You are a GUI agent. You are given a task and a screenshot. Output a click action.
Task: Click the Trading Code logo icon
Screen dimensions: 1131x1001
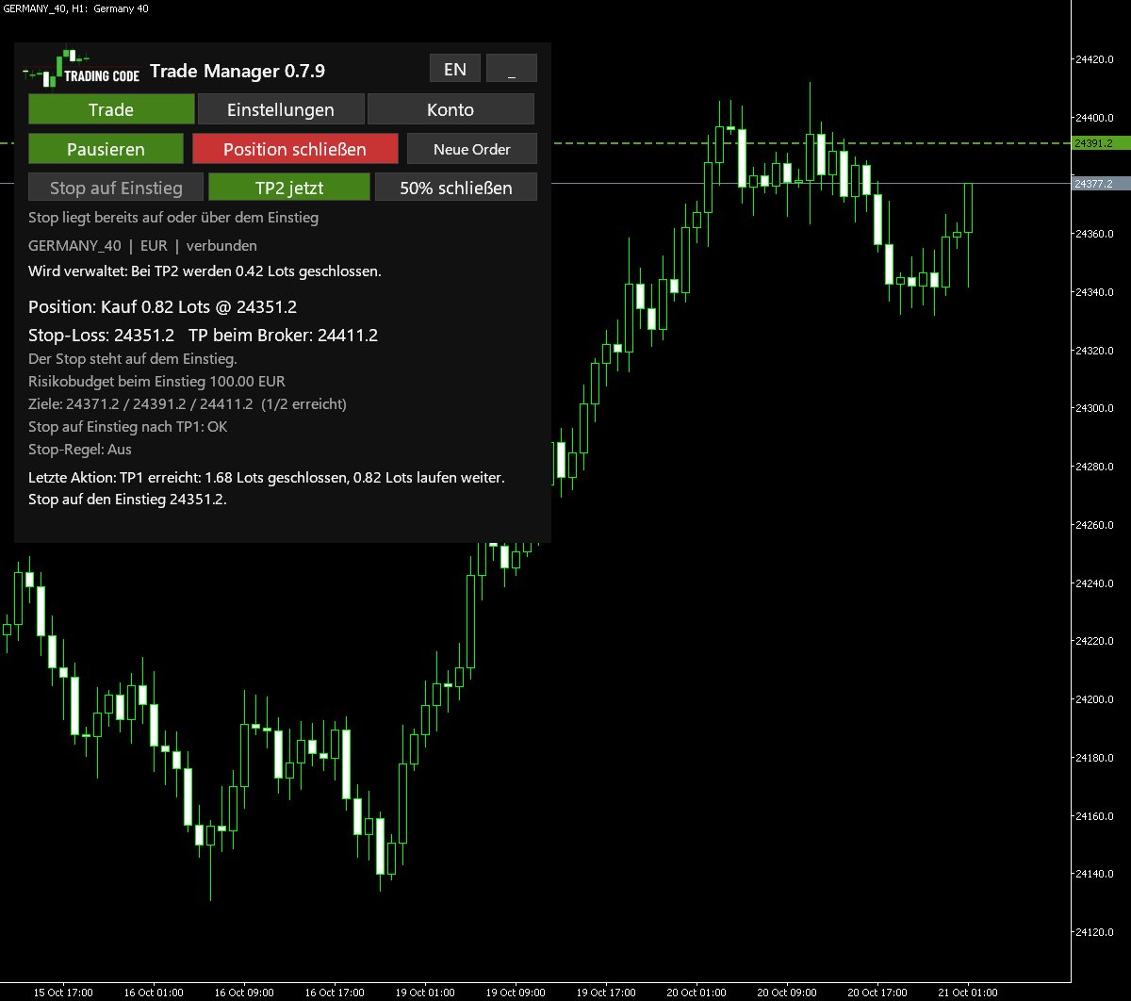point(82,68)
